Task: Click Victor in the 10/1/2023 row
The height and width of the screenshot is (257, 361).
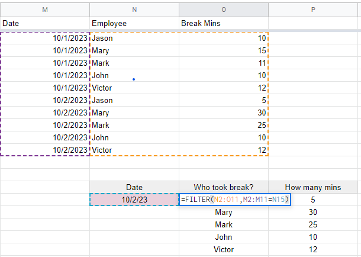Action: [x=134, y=88]
